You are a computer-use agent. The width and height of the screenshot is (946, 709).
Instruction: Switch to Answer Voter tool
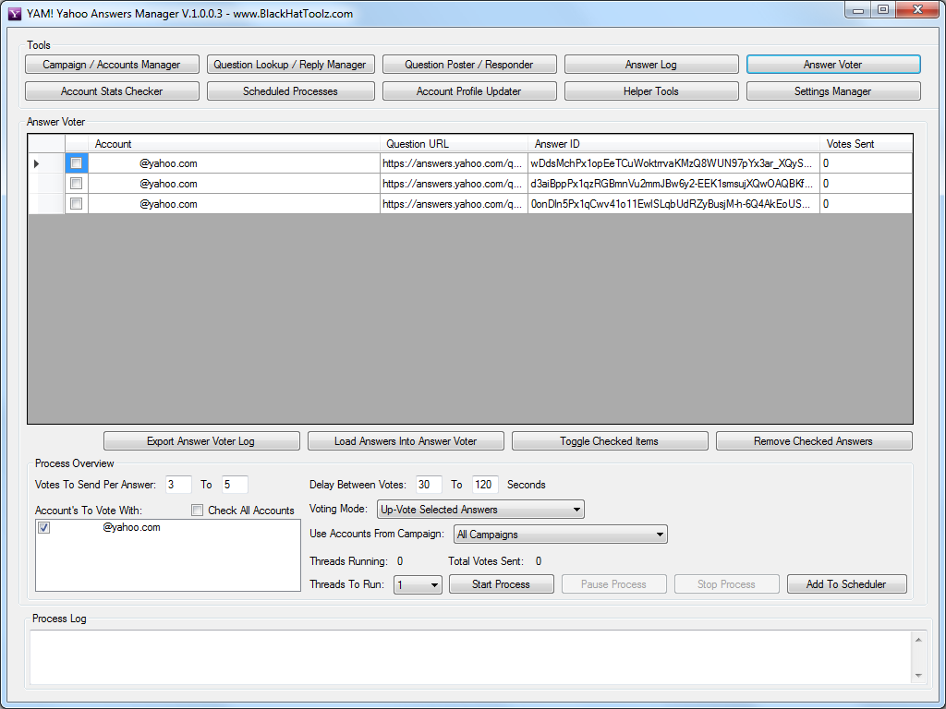pos(832,65)
